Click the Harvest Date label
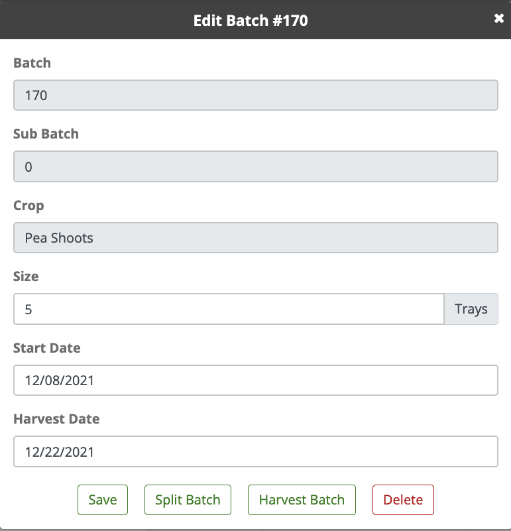Image resolution: width=511 pixels, height=531 pixels. (56, 419)
